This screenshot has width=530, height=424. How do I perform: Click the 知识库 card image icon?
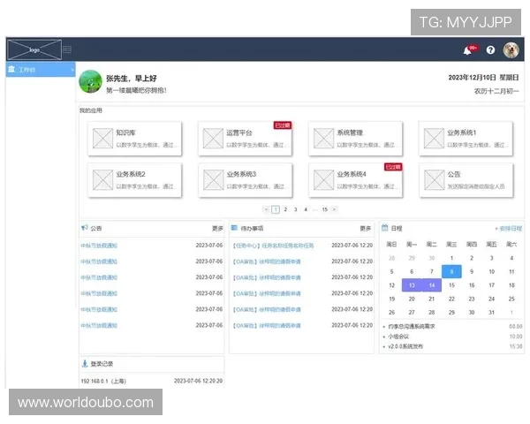click(102, 139)
